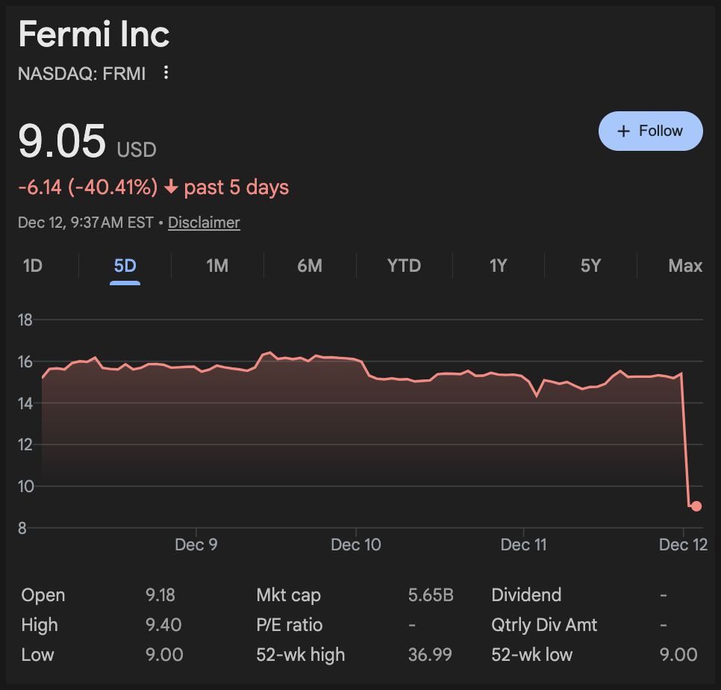Click the Dec 11 date axis label
This screenshot has width=721, height=690.
coord(523,544)
